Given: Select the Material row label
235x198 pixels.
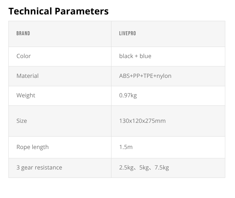Looking at the screenshot, I should click(28, 76).
